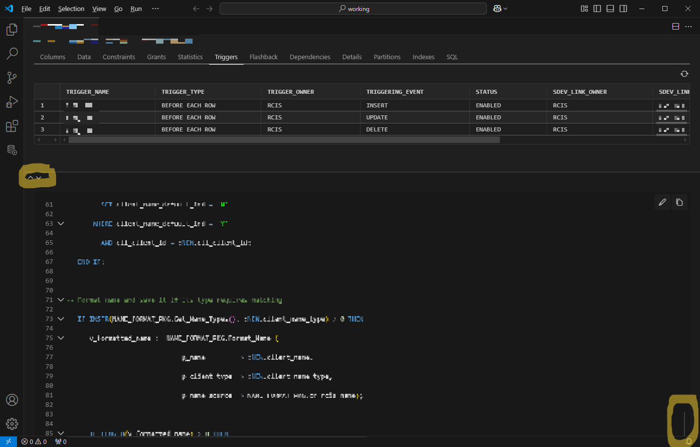The image size is (700, 447).
Task: Click the command center search bar
Action: (353, 9)
